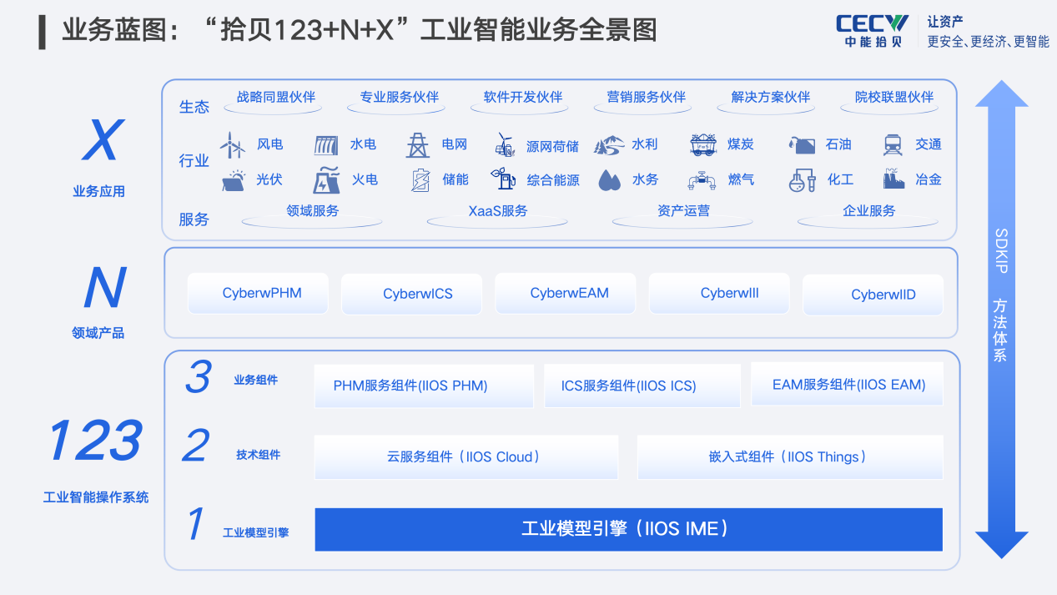Click the 工业智能操作系统 label
Screen dimensions: 1057x595
(x=96, y=497)
